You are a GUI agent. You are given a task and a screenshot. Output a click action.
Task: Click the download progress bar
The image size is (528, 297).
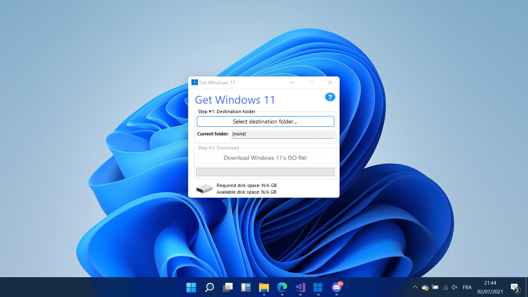coord(265,172)
